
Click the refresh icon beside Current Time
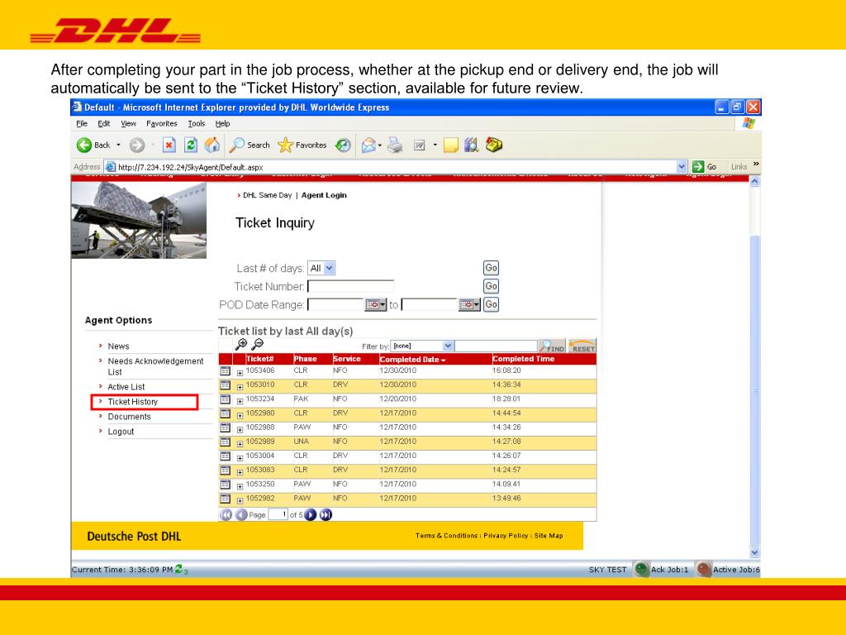(x=181, y=569)
